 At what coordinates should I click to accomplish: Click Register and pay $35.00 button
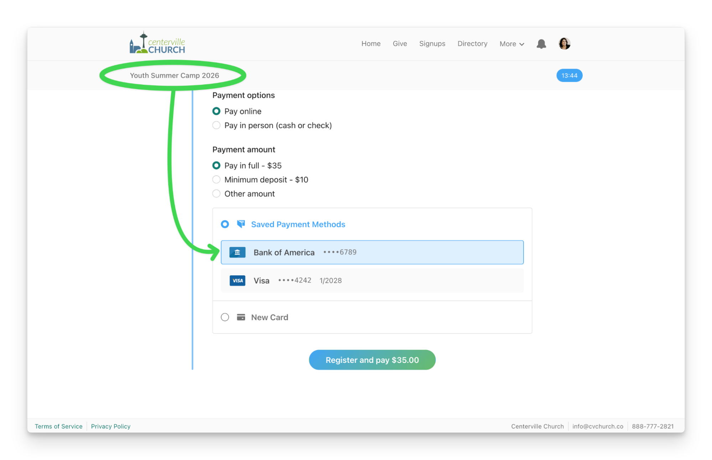point(372,360)
